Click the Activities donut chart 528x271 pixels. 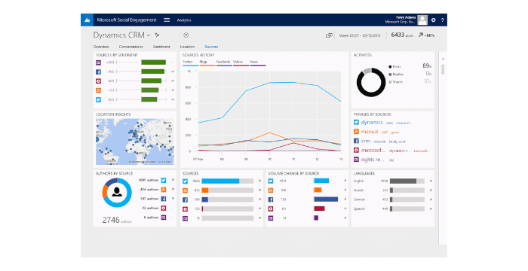coord(371,82)
